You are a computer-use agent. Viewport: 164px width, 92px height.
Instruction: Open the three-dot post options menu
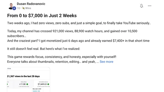150,6
